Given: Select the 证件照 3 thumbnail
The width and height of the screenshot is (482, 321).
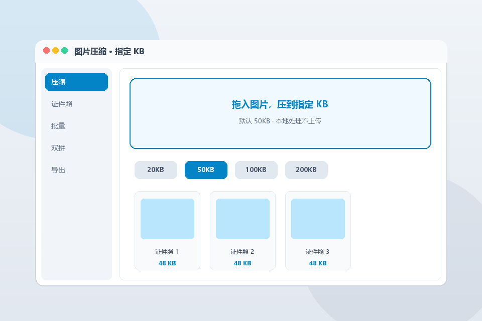Looking at the screenshot, I should (318, 219).
